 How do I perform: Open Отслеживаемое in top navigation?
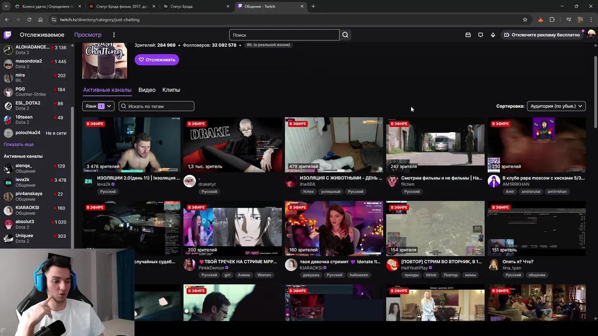click(x=42, y=35)
